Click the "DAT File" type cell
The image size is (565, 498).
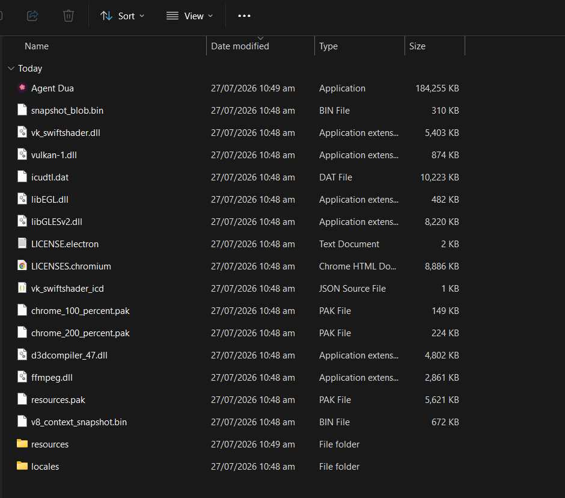point(335,177)
